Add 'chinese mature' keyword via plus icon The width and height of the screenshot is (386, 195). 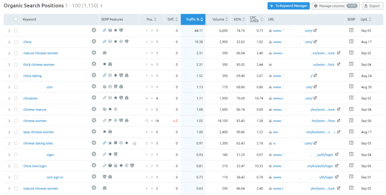[94, 109]
